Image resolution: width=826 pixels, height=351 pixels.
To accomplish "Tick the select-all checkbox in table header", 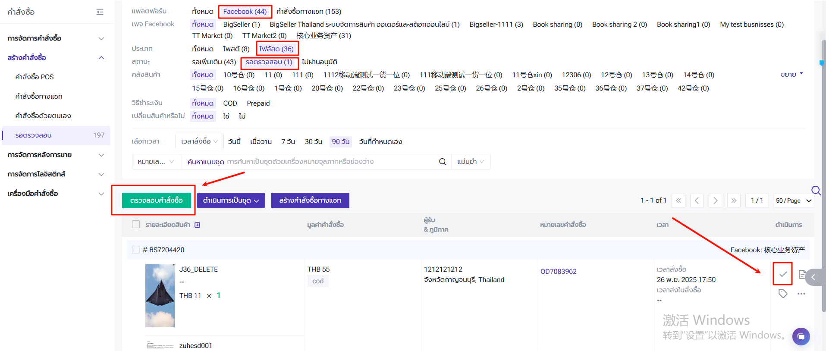I will click(136, 224).
